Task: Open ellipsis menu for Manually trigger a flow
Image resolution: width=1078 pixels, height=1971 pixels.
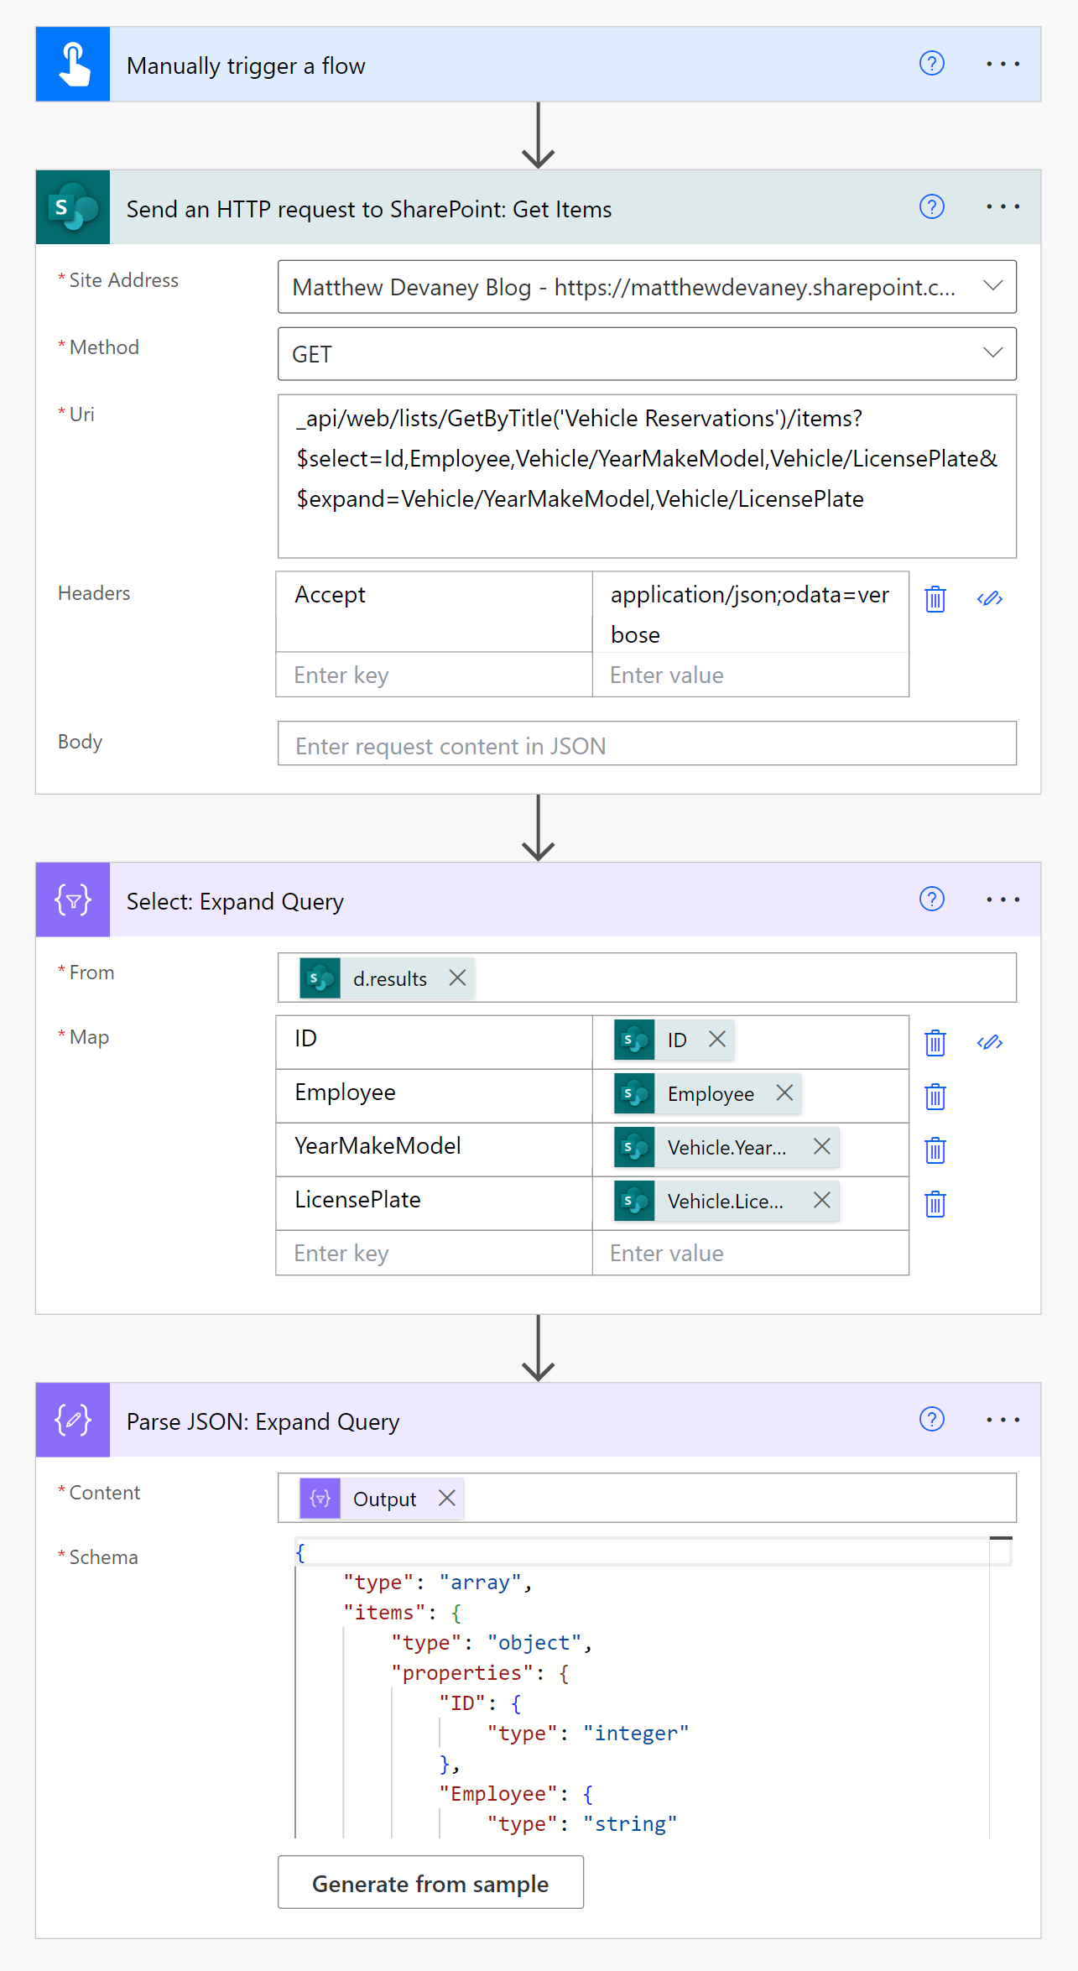Action: click(1002, 64)
